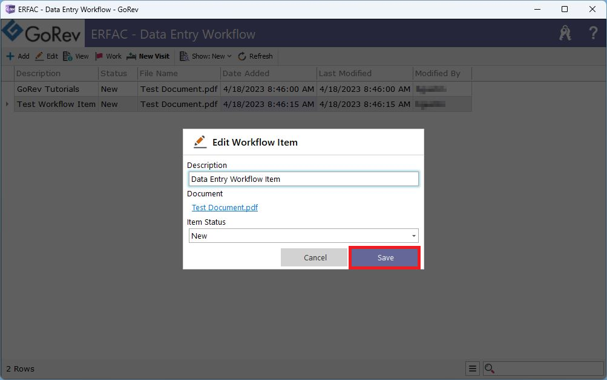The height and width of the screenshot is (380, 607).
Task: Click the Add plus icon
Action: [x=10, y=56]
